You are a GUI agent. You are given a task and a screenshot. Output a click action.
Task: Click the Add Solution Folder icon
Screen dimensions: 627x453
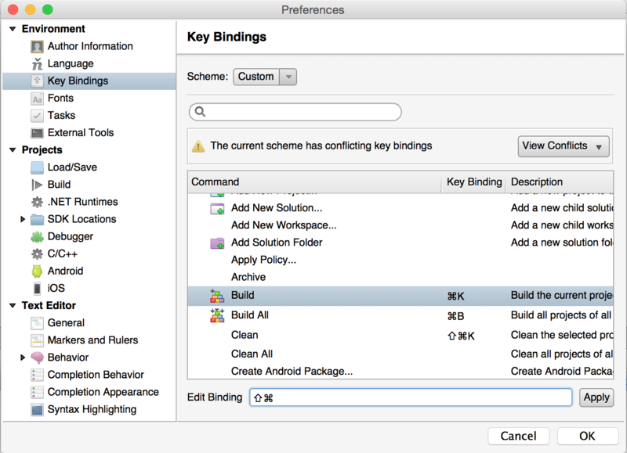(217, 243)
